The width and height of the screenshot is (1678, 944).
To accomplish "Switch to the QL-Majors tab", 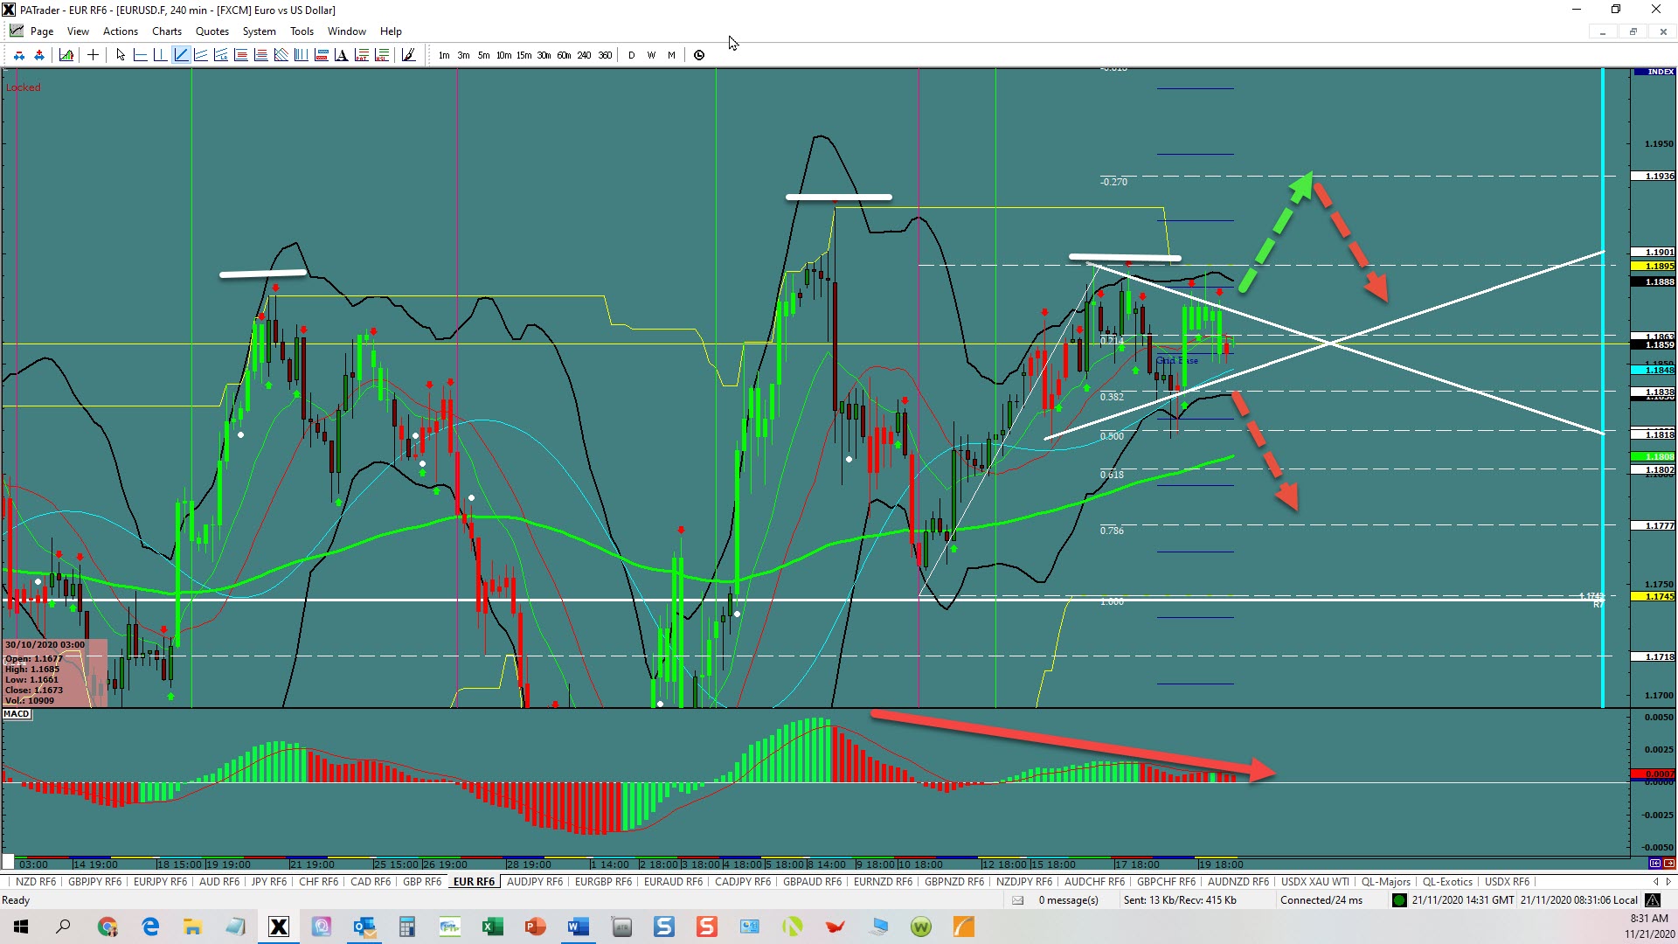I will coord(1386,881).
